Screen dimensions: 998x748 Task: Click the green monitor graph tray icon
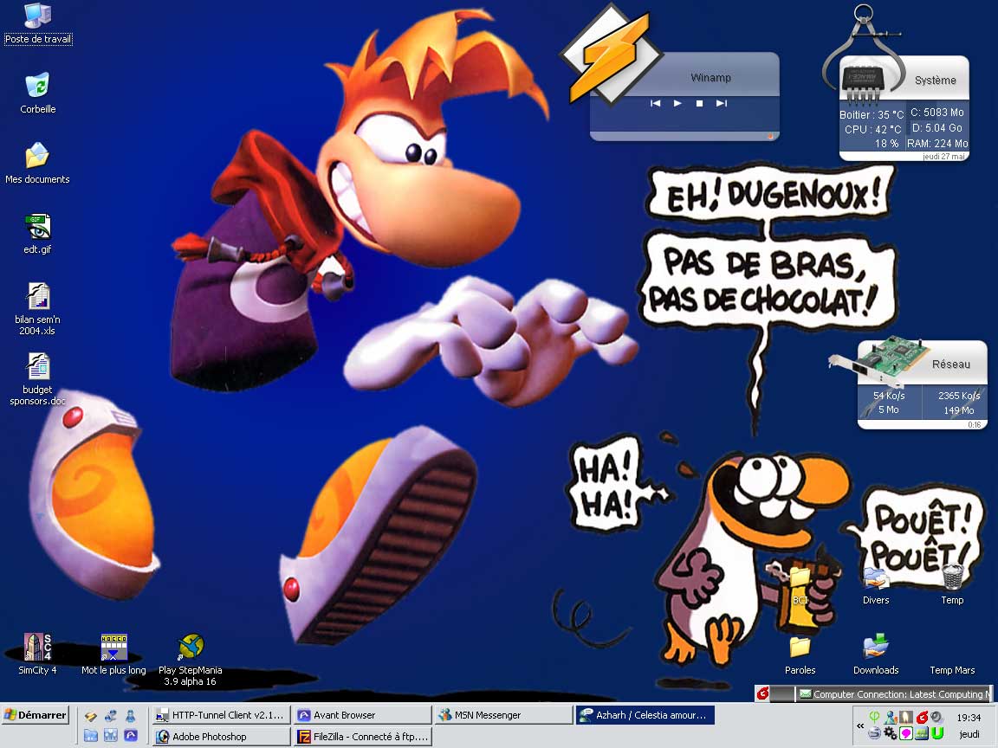point(922,733)
